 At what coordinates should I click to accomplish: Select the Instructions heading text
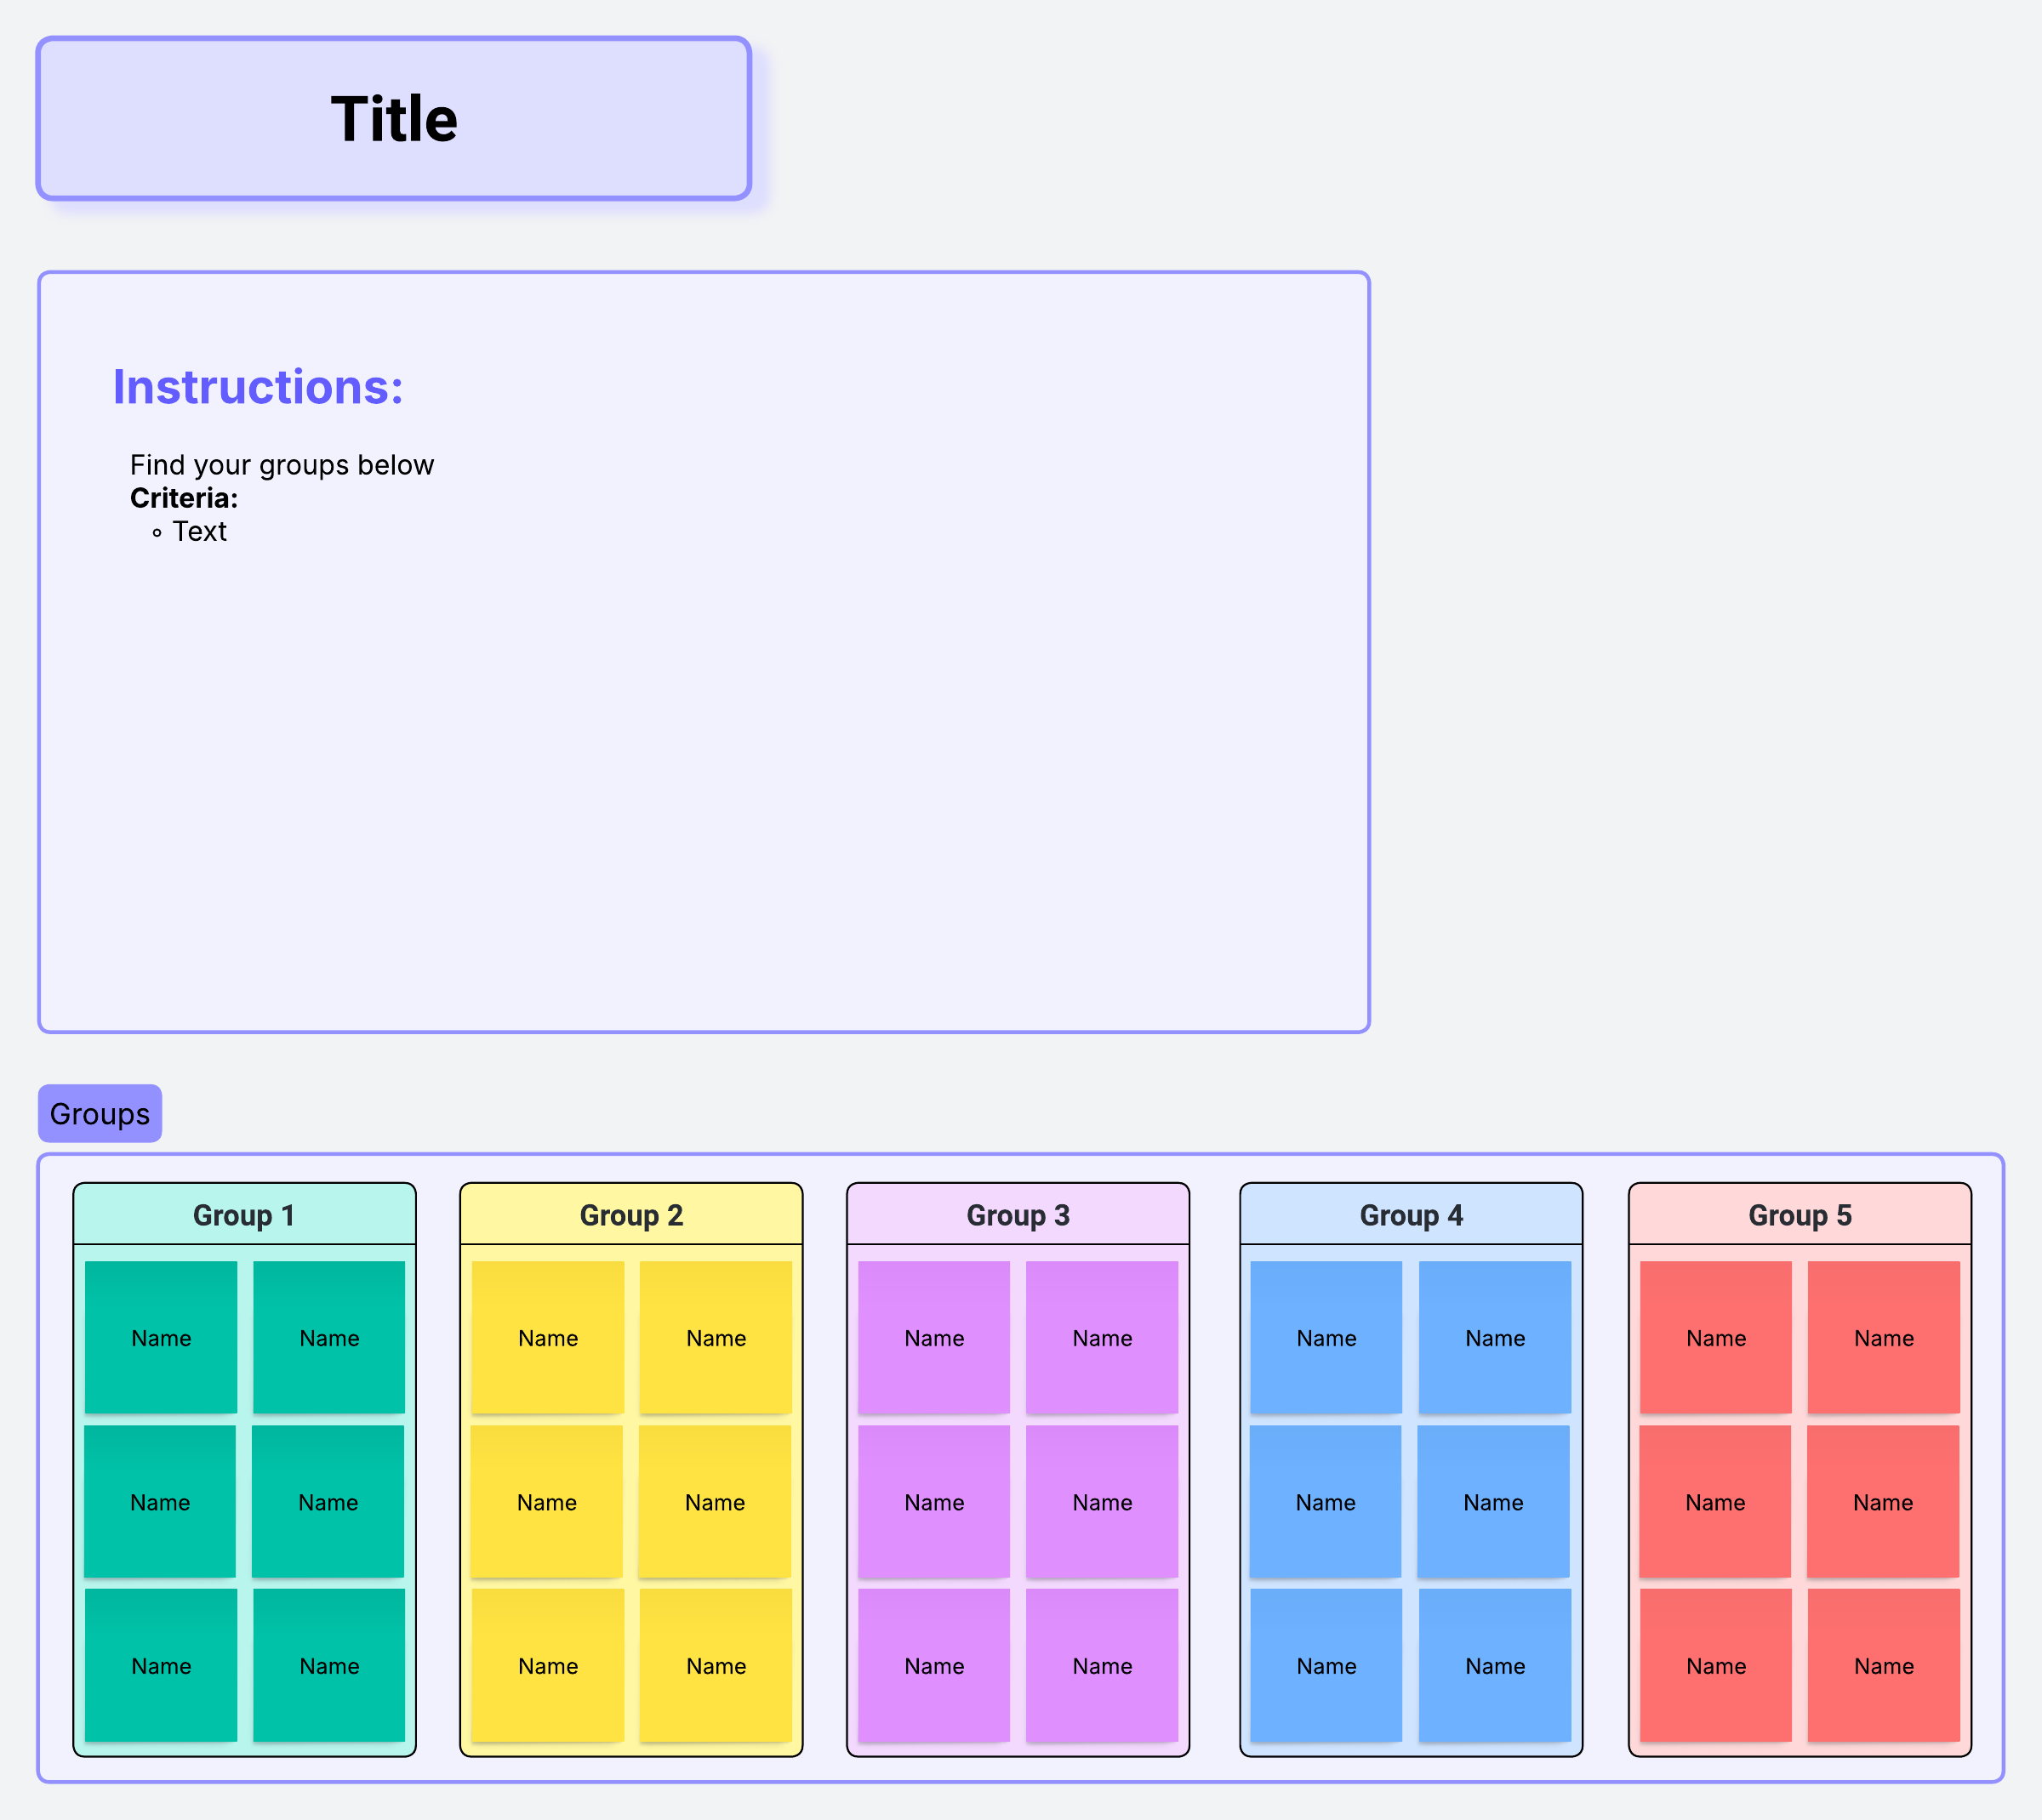[x=258, y=387]
